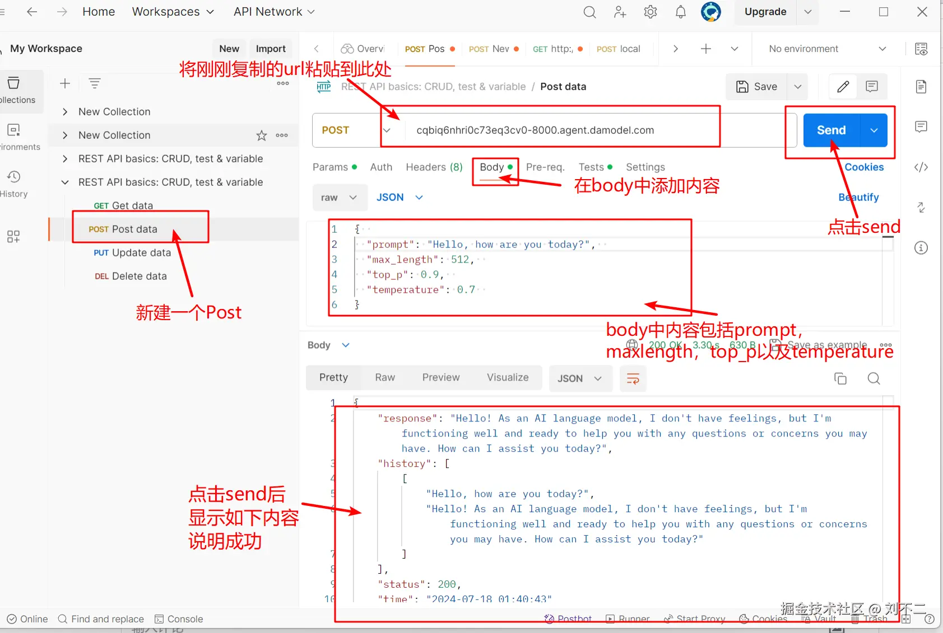Star the New Collection row

(261, 135)
